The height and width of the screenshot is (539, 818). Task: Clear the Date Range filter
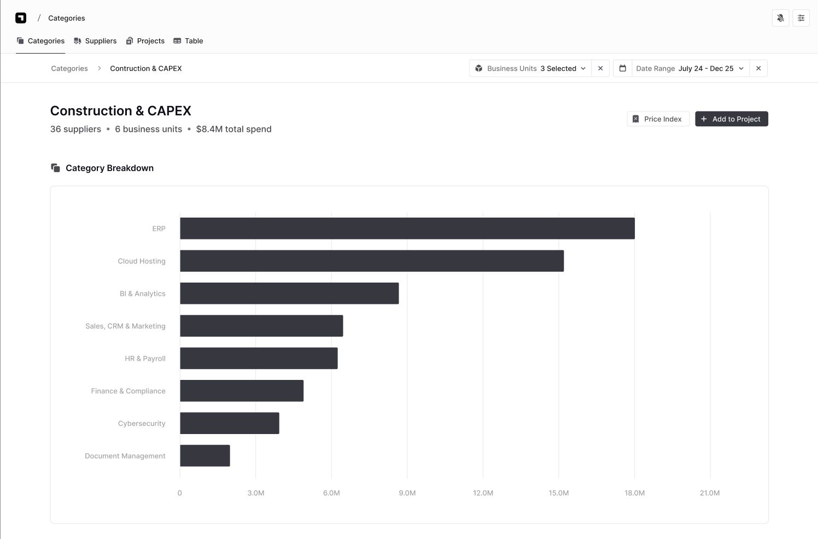758,68
